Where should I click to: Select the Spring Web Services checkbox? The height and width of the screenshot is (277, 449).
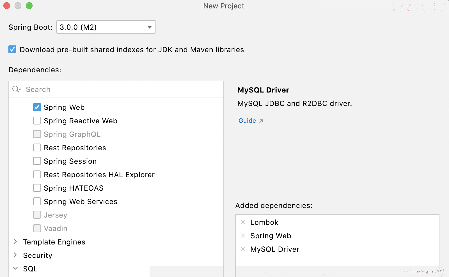37,201
